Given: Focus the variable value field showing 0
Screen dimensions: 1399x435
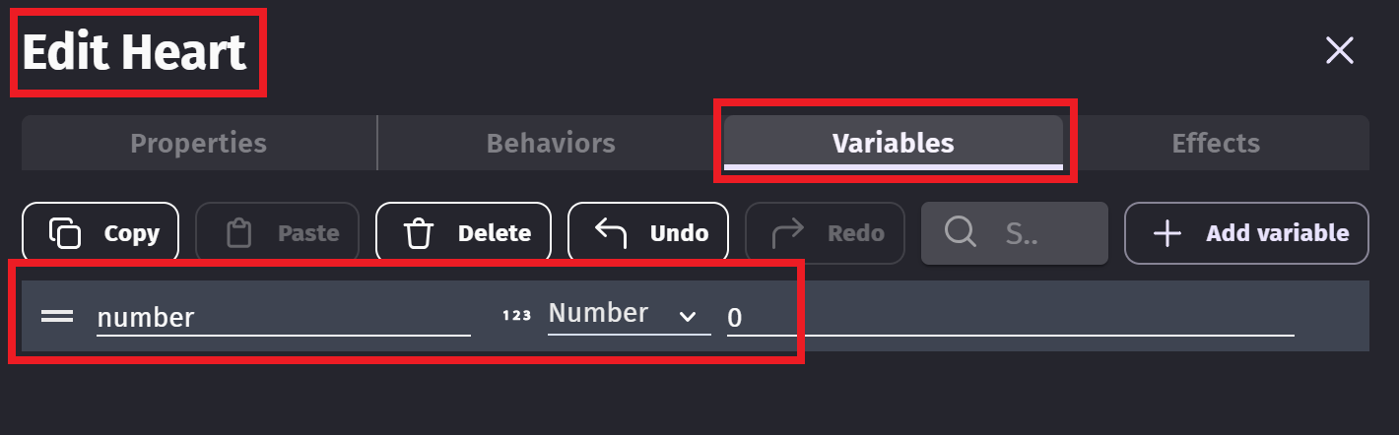Looking at the screenshot, I should (1009, 317).
